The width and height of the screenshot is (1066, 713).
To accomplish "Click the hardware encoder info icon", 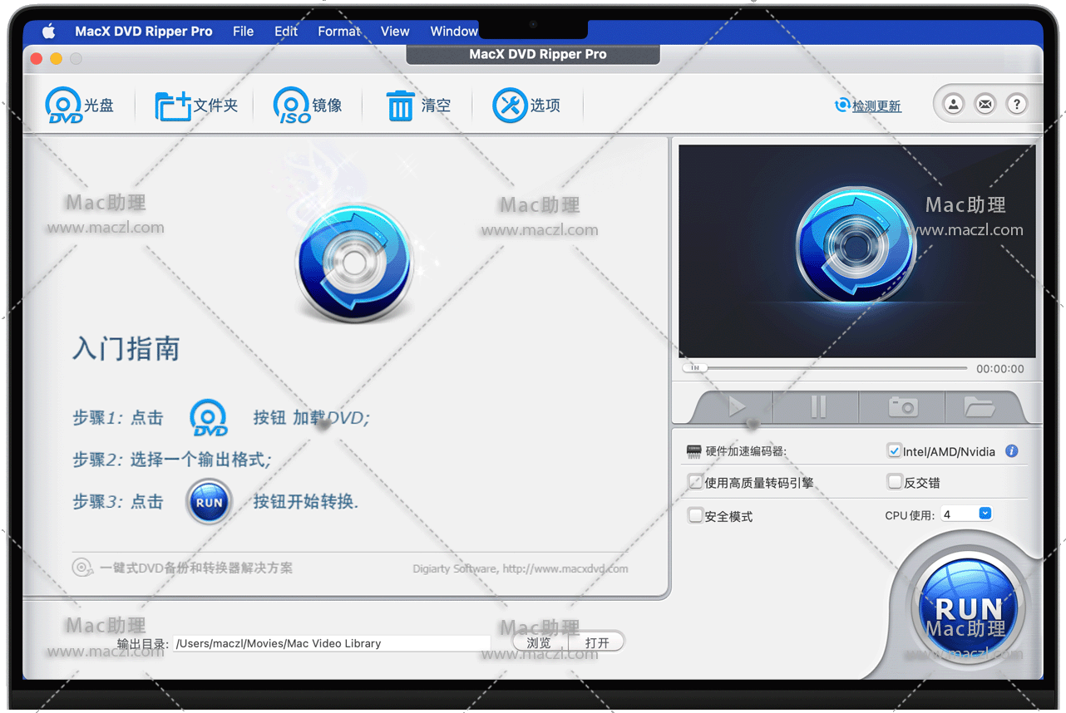I will coord(1012,451).
